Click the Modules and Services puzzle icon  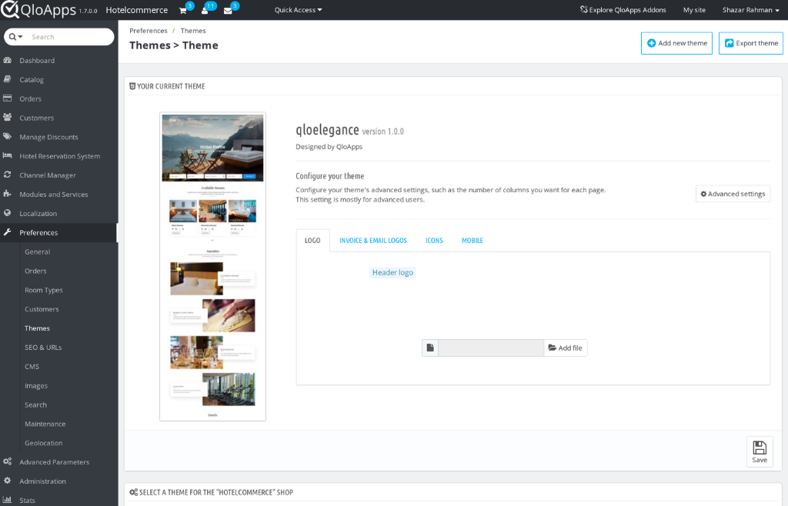[x=8, y=194]
